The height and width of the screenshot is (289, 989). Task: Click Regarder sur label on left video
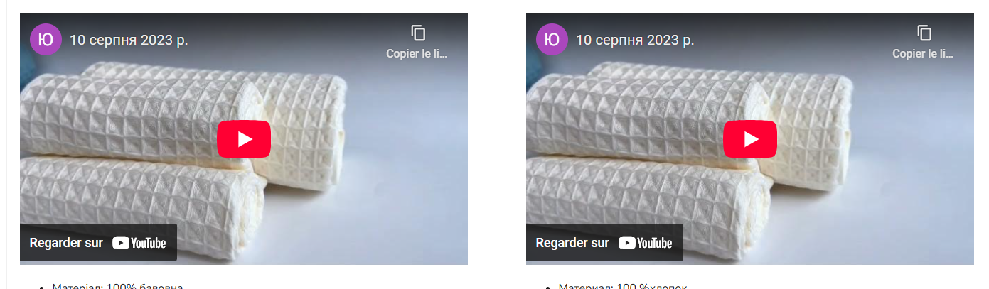(66, 243)
